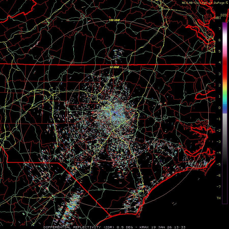Click the -7 value on the ZDR scale

tap(219, 187)
